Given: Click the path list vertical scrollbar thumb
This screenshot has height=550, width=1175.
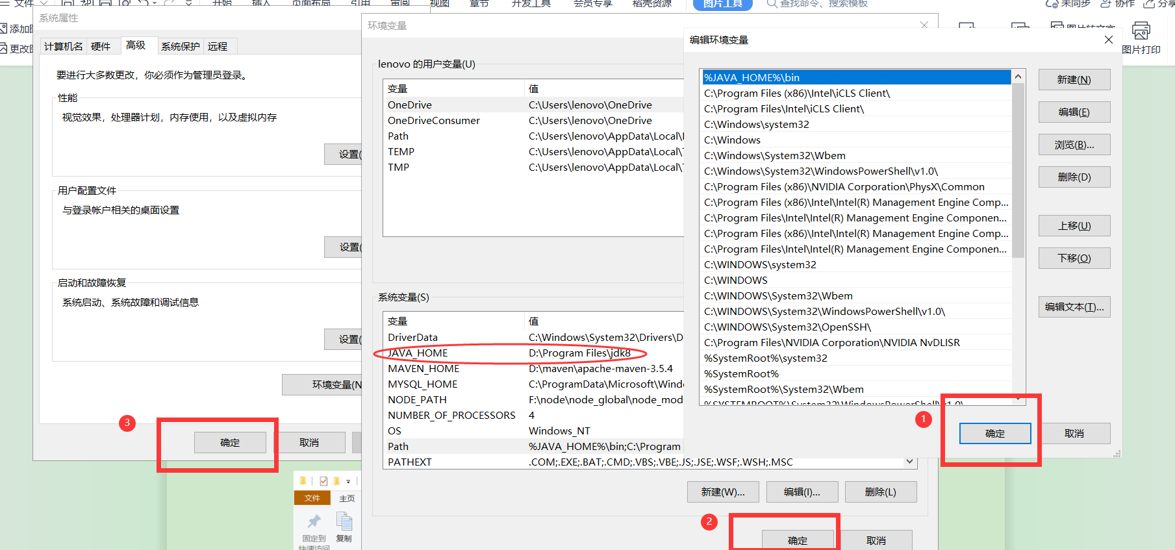Looking at the screenshot, I should click(x=1018, y=170).
